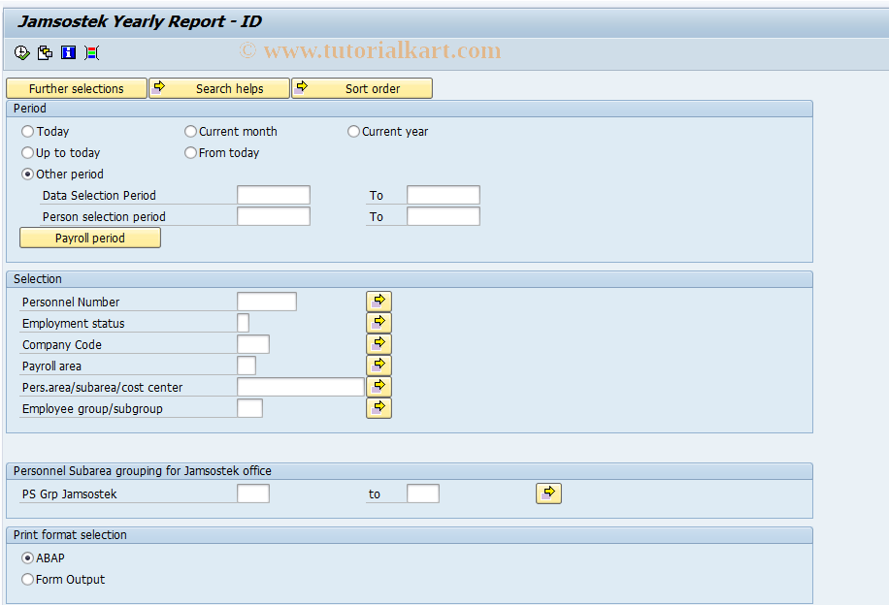Focus the Data Selection Period To field
This screenshot has height=605, width=889.
[x=444, y=195]
